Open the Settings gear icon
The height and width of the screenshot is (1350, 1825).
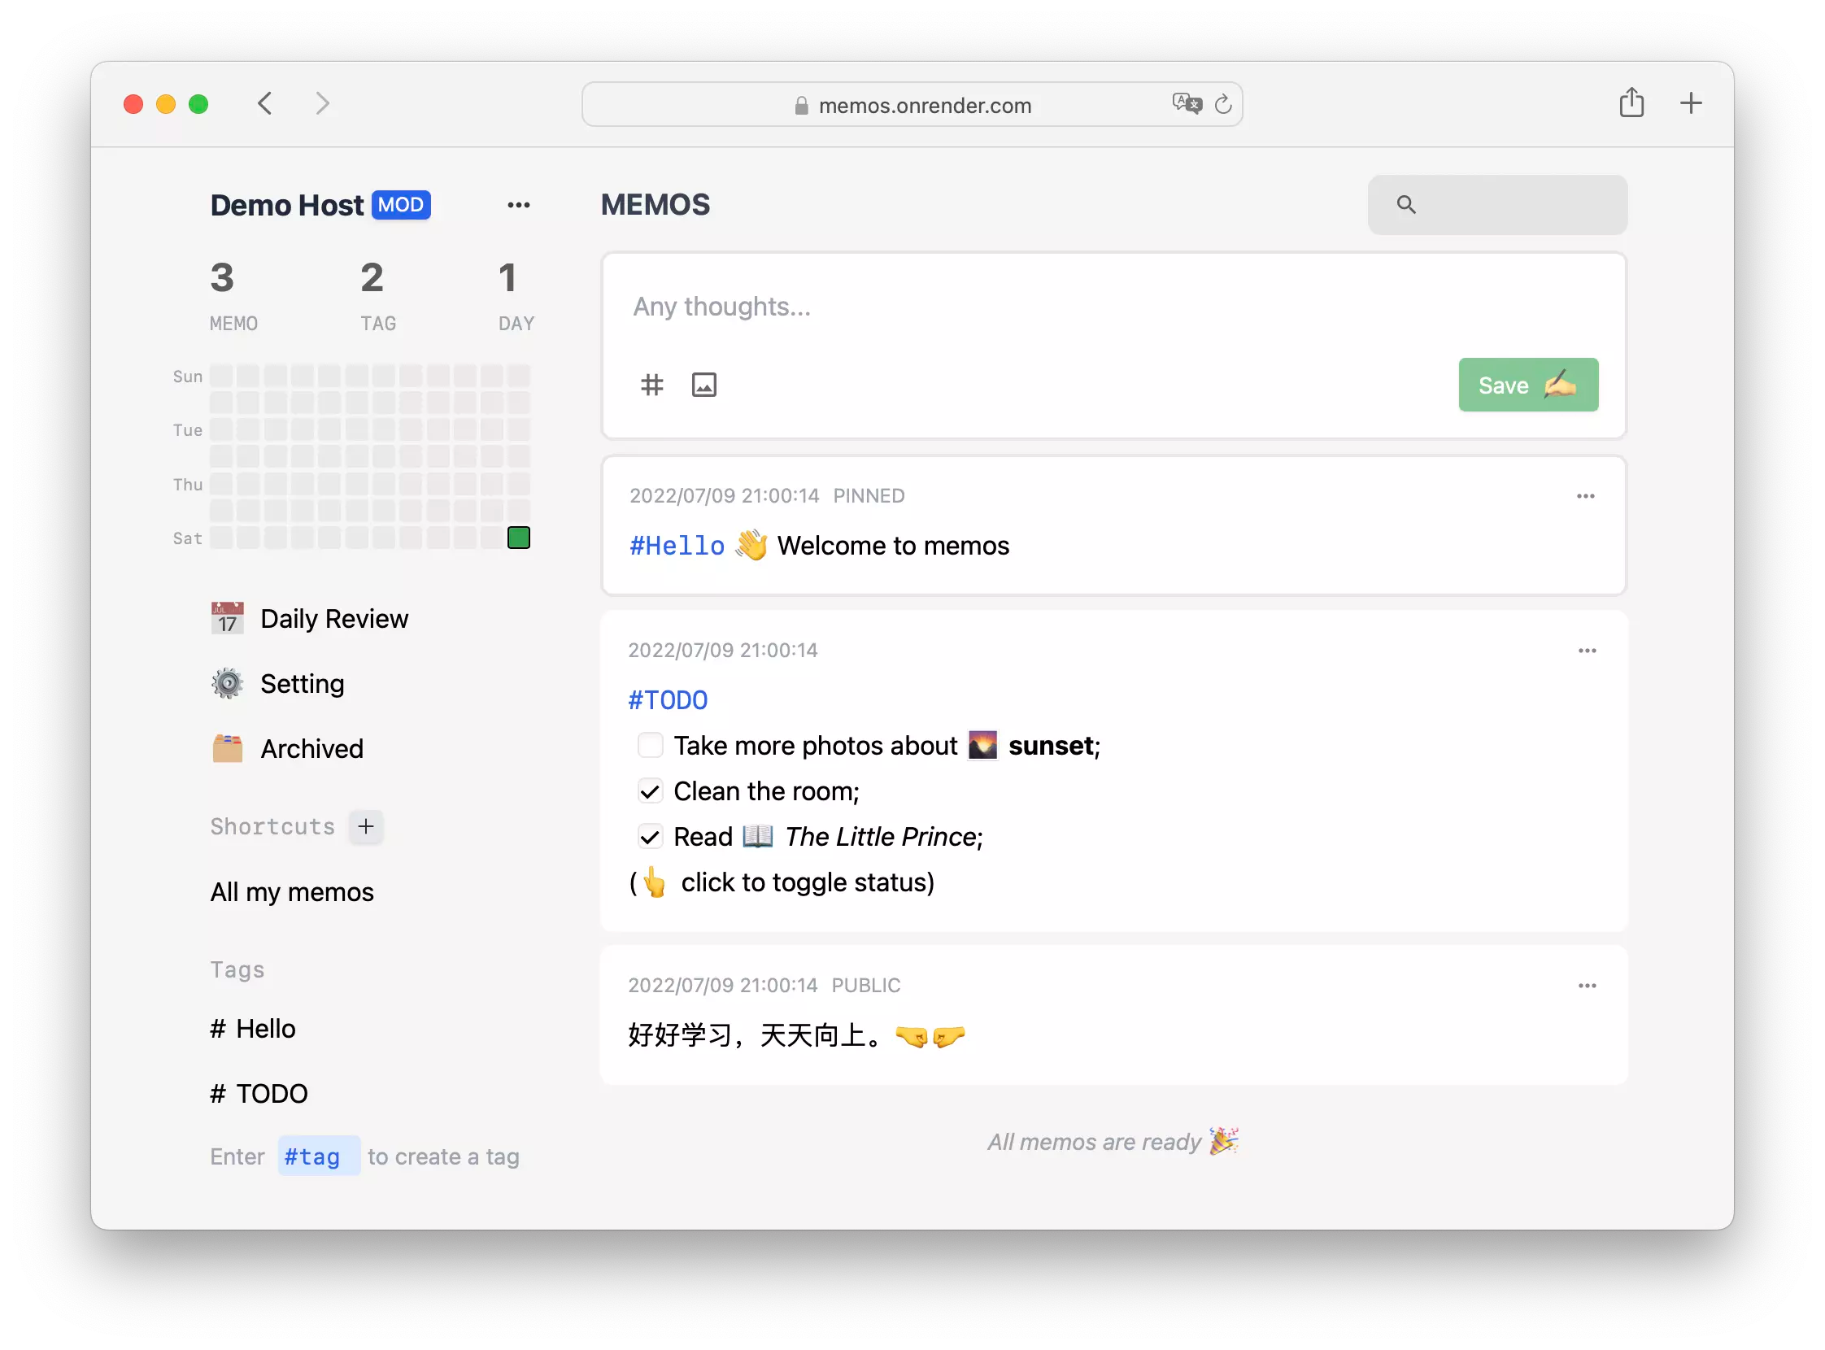click(x=225, y=683)
